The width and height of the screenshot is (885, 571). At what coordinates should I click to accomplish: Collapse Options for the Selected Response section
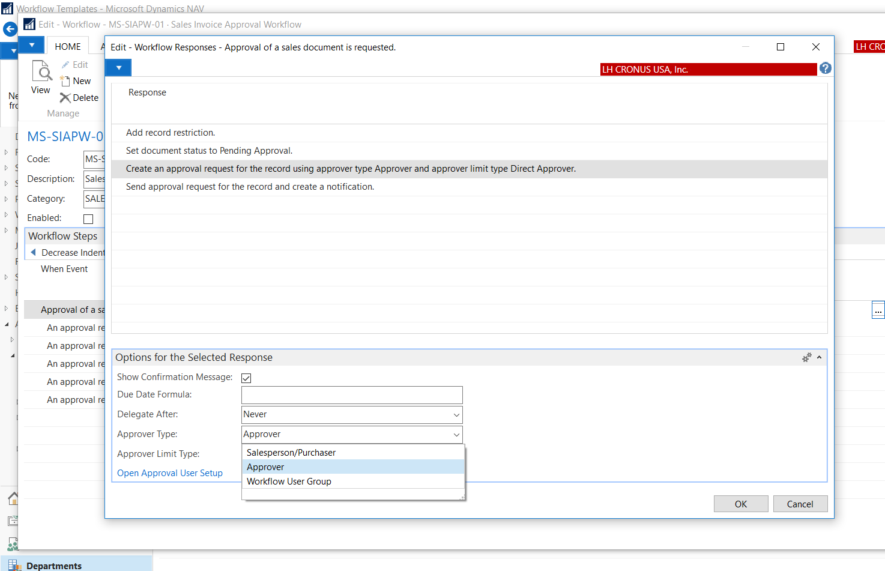pos(819,357)
